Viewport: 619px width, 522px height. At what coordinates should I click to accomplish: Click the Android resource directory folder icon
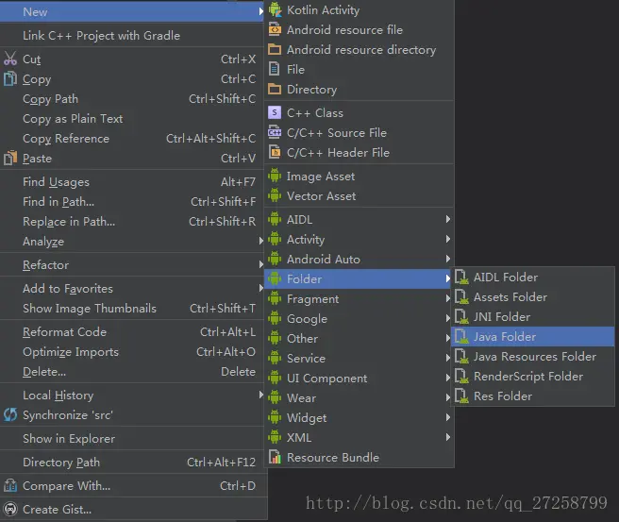pos(275,49)
